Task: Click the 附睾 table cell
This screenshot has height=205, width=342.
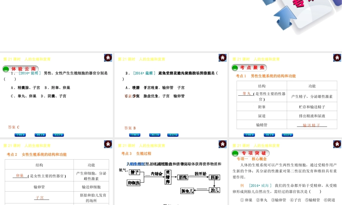Action: pos(262,107)
